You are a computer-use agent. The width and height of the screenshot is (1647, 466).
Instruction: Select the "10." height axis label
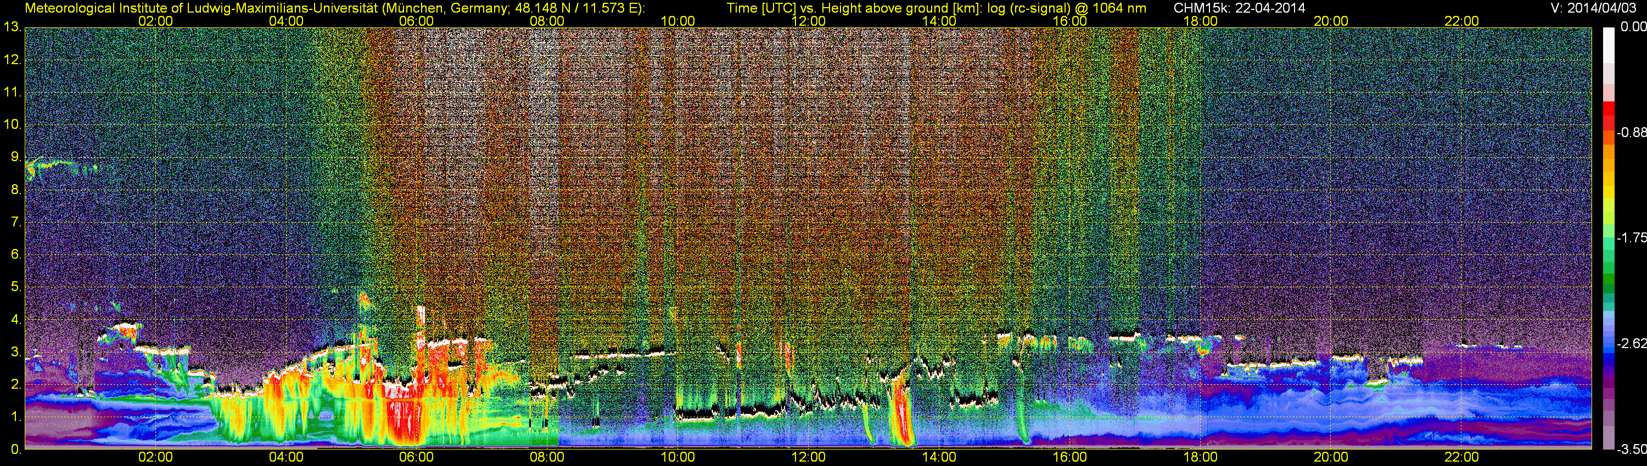12,124
